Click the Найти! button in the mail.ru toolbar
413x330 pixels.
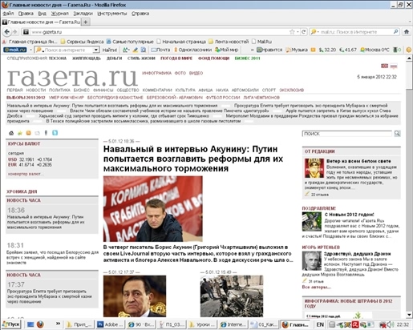109,50
